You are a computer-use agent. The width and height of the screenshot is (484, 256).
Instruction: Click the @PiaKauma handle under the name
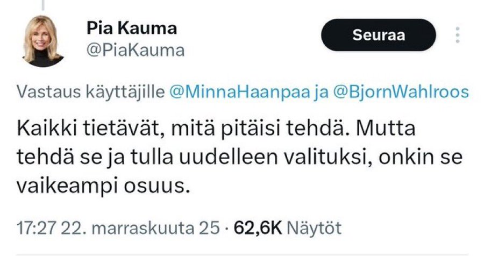click(135, 51)
